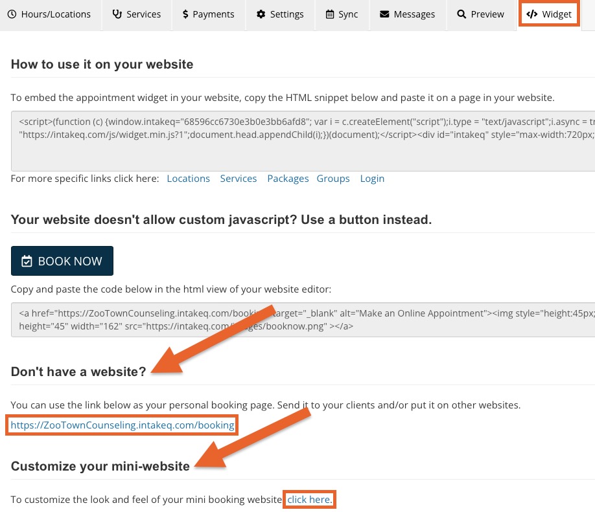Open the Preview tab
The image size is (595, 512).
coord(481,14)
